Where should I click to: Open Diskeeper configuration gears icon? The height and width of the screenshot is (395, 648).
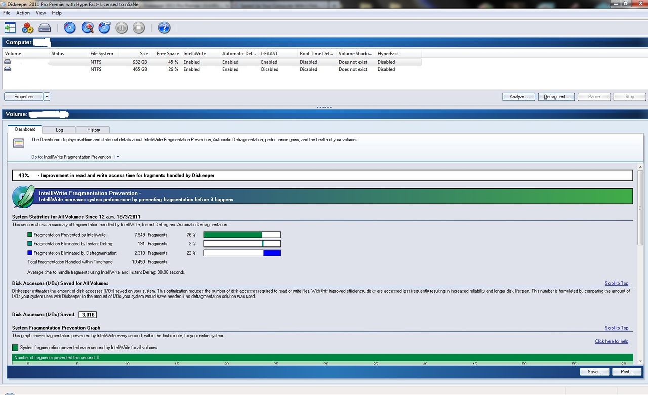(x=27, y=28)
